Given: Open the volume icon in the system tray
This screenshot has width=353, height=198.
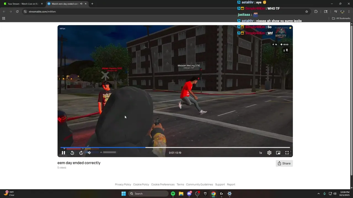Looking at the screenshot, I should [x=335, y=194].
